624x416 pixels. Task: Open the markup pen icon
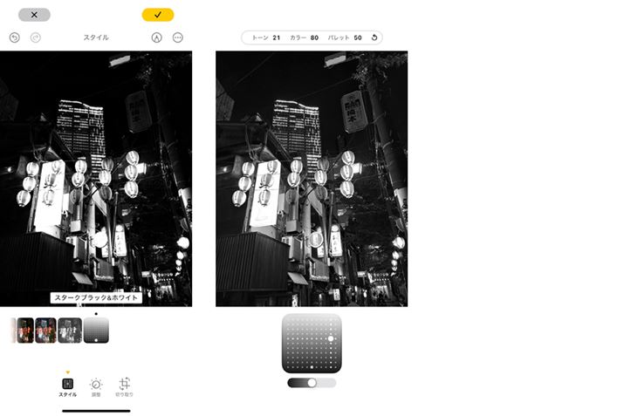click(156, 38)
